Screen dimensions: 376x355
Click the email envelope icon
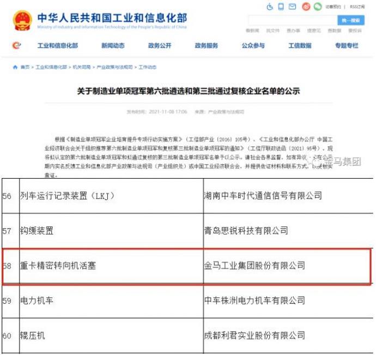(x=293, y=7)
